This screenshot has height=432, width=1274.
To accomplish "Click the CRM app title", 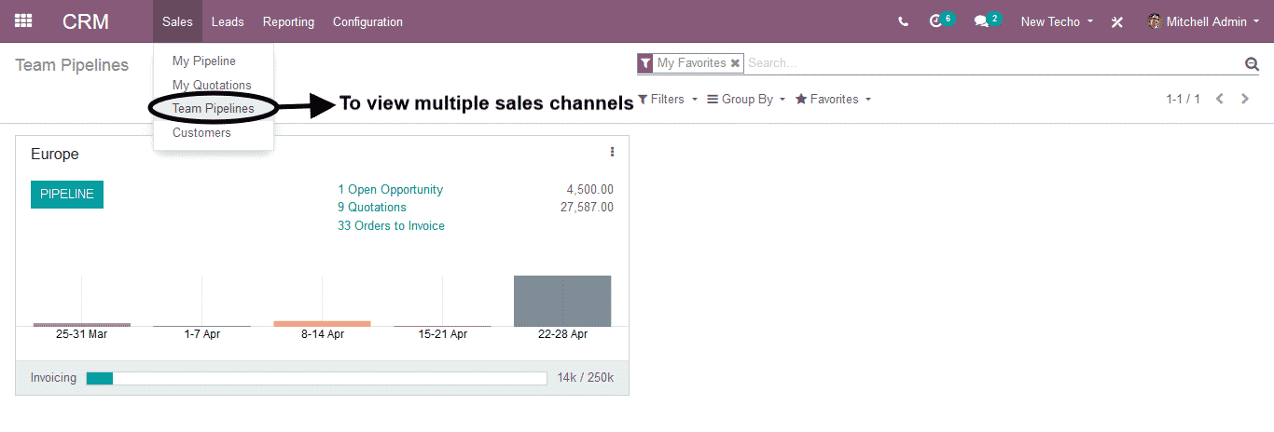I will [x=86, y=21].
